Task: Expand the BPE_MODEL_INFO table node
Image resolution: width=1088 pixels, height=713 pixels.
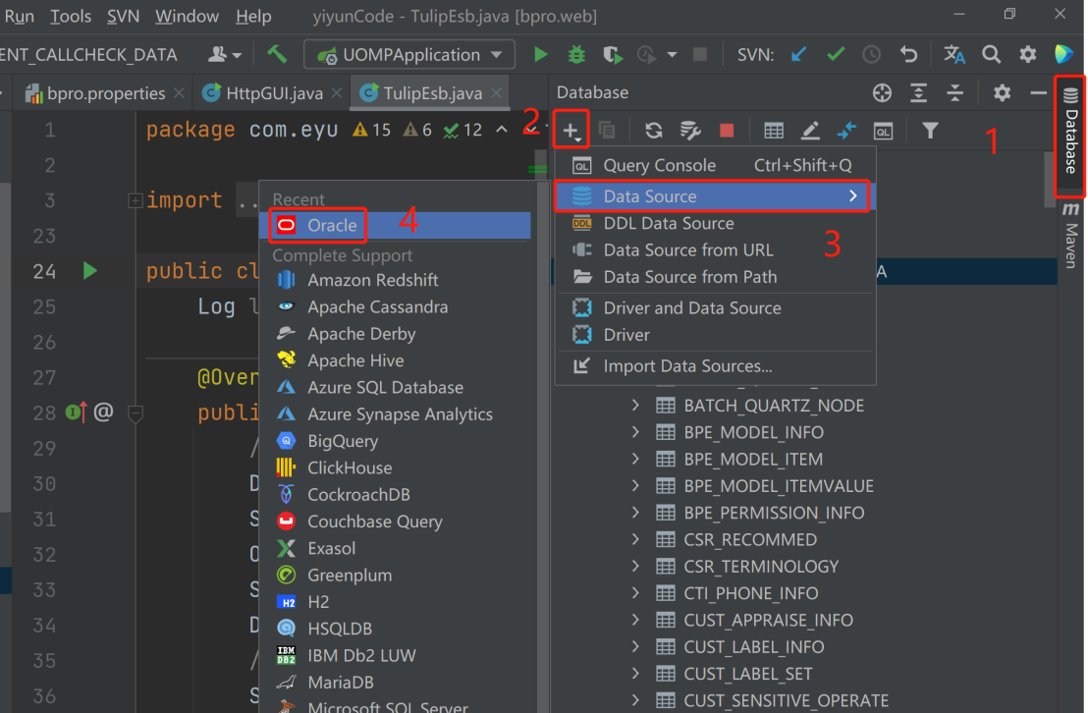Action: [x=635, y=432]
